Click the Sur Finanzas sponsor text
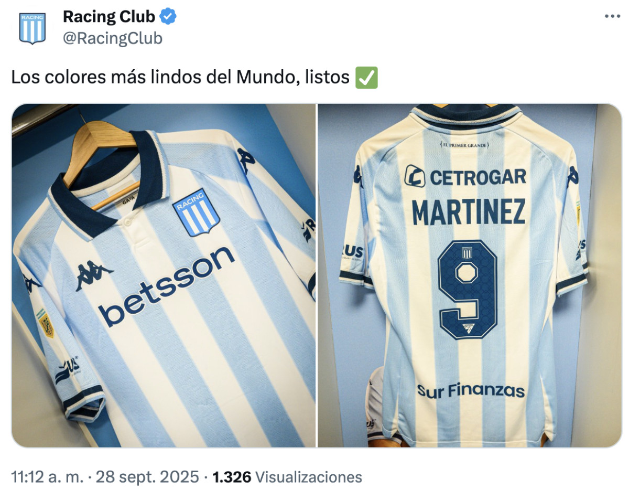This screenshot has width=629, height=490. tap(471, 390)
